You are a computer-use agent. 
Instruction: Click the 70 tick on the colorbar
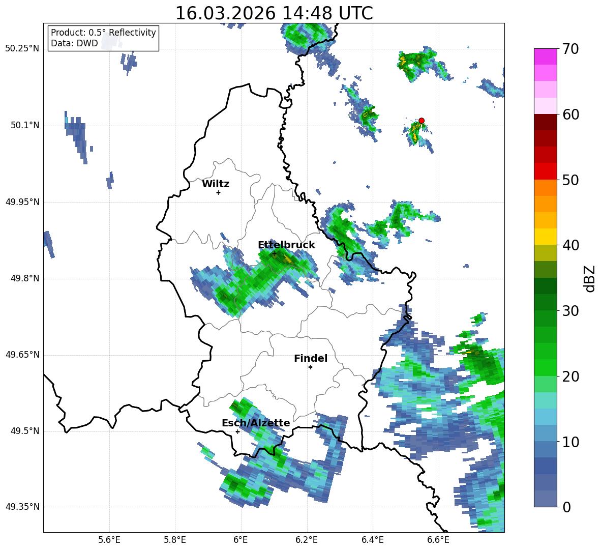coord(570,49)
